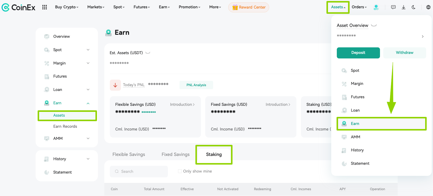Click the Futures icon in the Assets dropdown
Viewport: 433px width, 196px height.
[x=344, y=97]
